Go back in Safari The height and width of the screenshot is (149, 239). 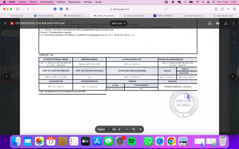click(28, 9)
